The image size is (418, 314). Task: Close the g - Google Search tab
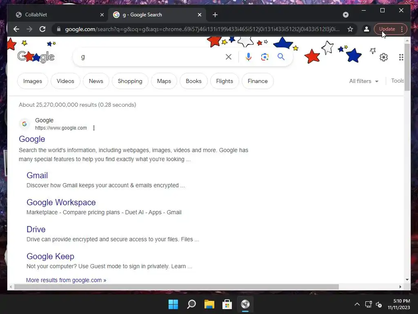click(x=199, y=15)
